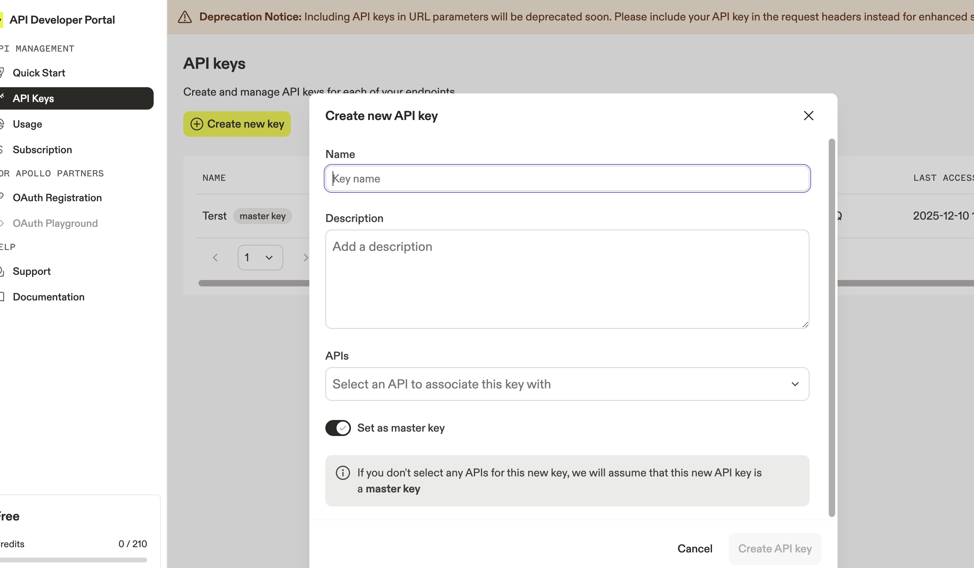Viewport: 974px width, 568px height.
Task: Click the warning icon in deprecation notice
Action: [x=185, y=17]
